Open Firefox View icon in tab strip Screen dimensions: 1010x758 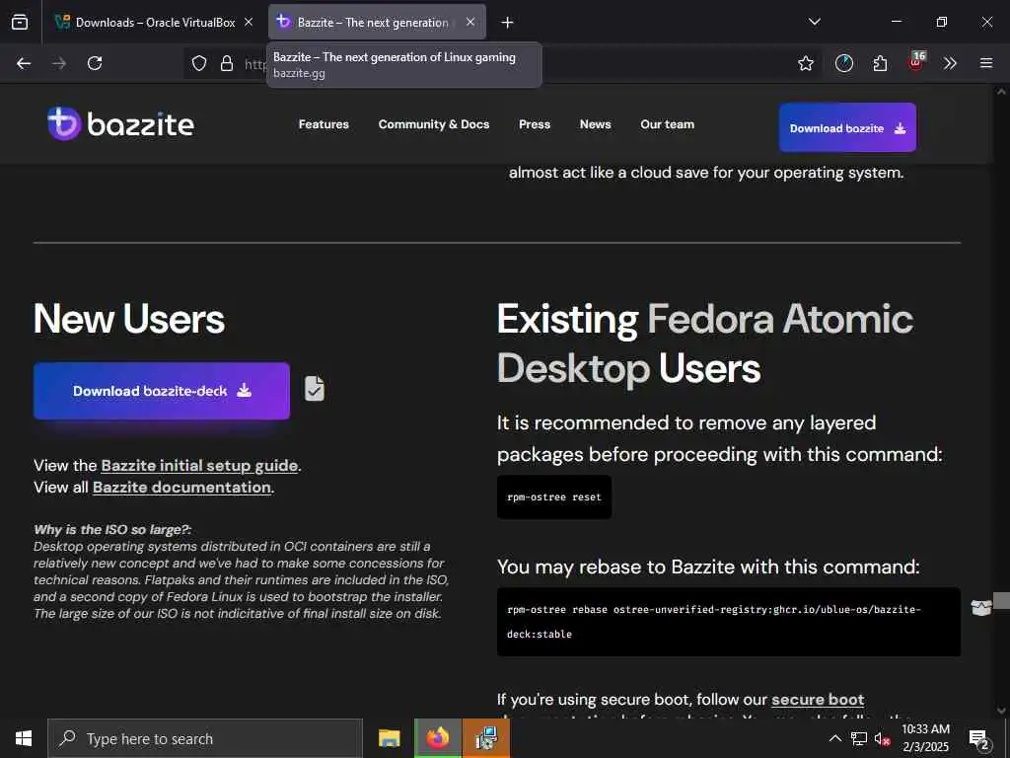[x=20, y=22]
